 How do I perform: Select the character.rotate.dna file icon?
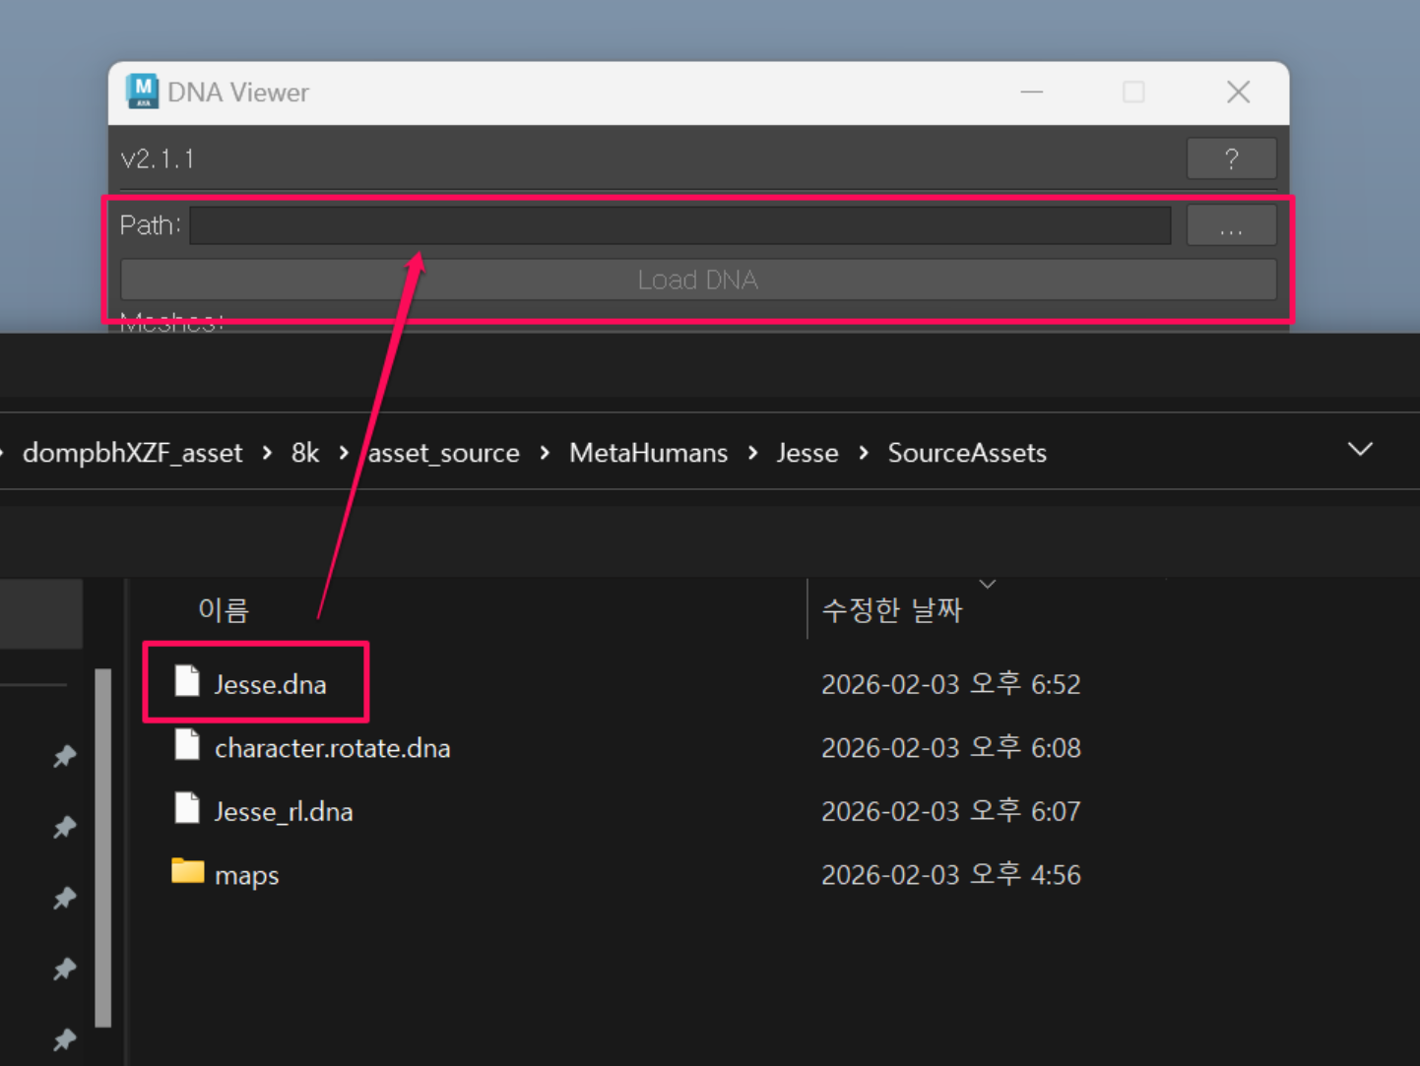[x=187, y=746]
